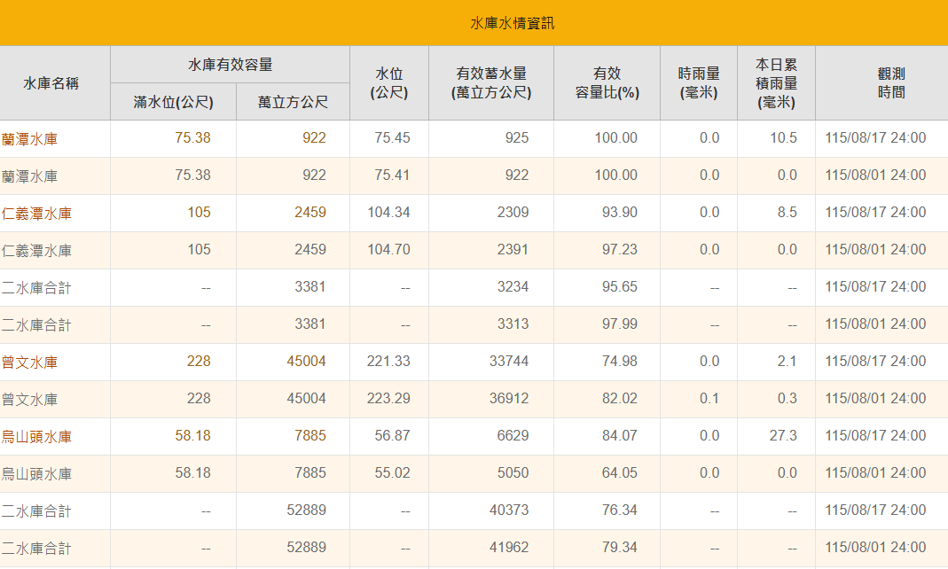This screenshot has width=948, height=569.
Task: Select capacity ratio 95.65
Action: pyautogui.click(x=620, y=286)
